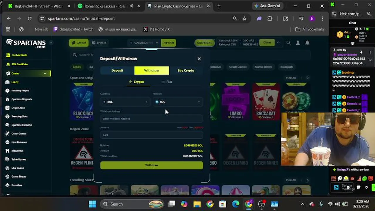Open the Buy Crypto tab
The image size is (375, 211).
(x=186, y=70)
